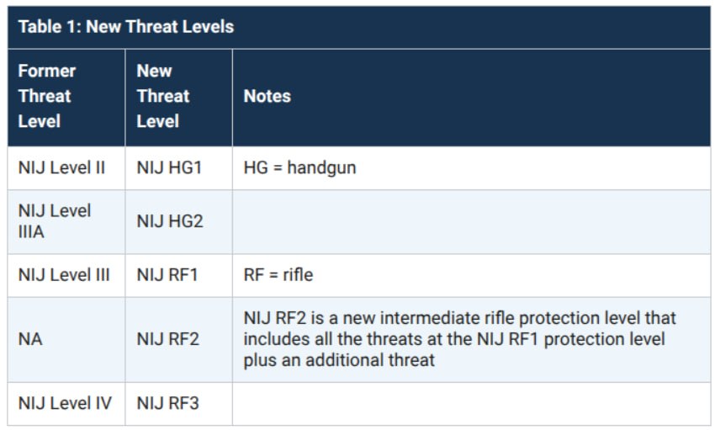
Task: Click the 'Table 1: New Threat Levels' title
Action: [x=126, y=26]
